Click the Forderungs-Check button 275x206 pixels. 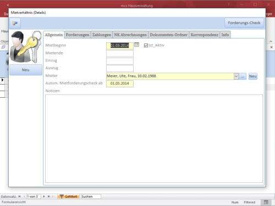(244, 23)
